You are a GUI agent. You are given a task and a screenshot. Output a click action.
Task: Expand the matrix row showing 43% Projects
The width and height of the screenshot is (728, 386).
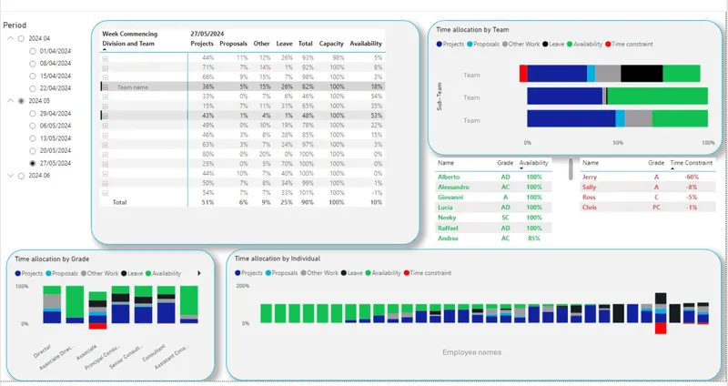point(106,116)
